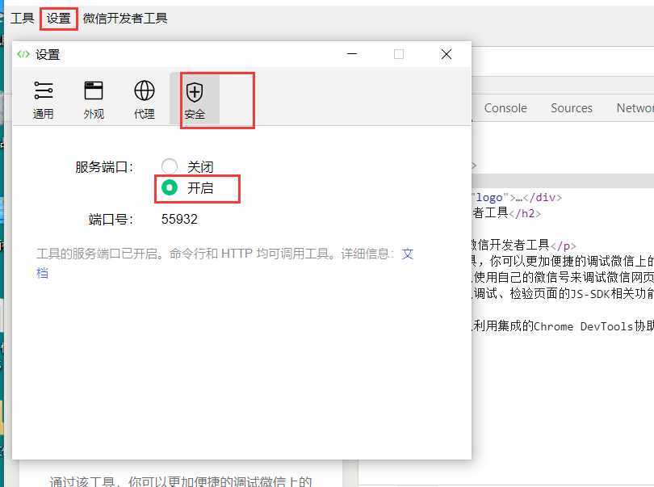The image size is (654, 487).
Task: Click the Chrome DevTools text line
Action: point(563,326)
